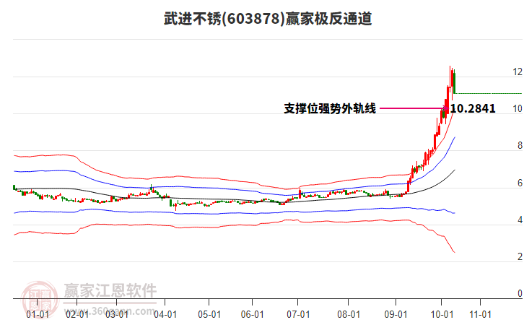Screen dimensions: 524x325
Task: Click the x-axis date 05-01
Action: point(209,314)
